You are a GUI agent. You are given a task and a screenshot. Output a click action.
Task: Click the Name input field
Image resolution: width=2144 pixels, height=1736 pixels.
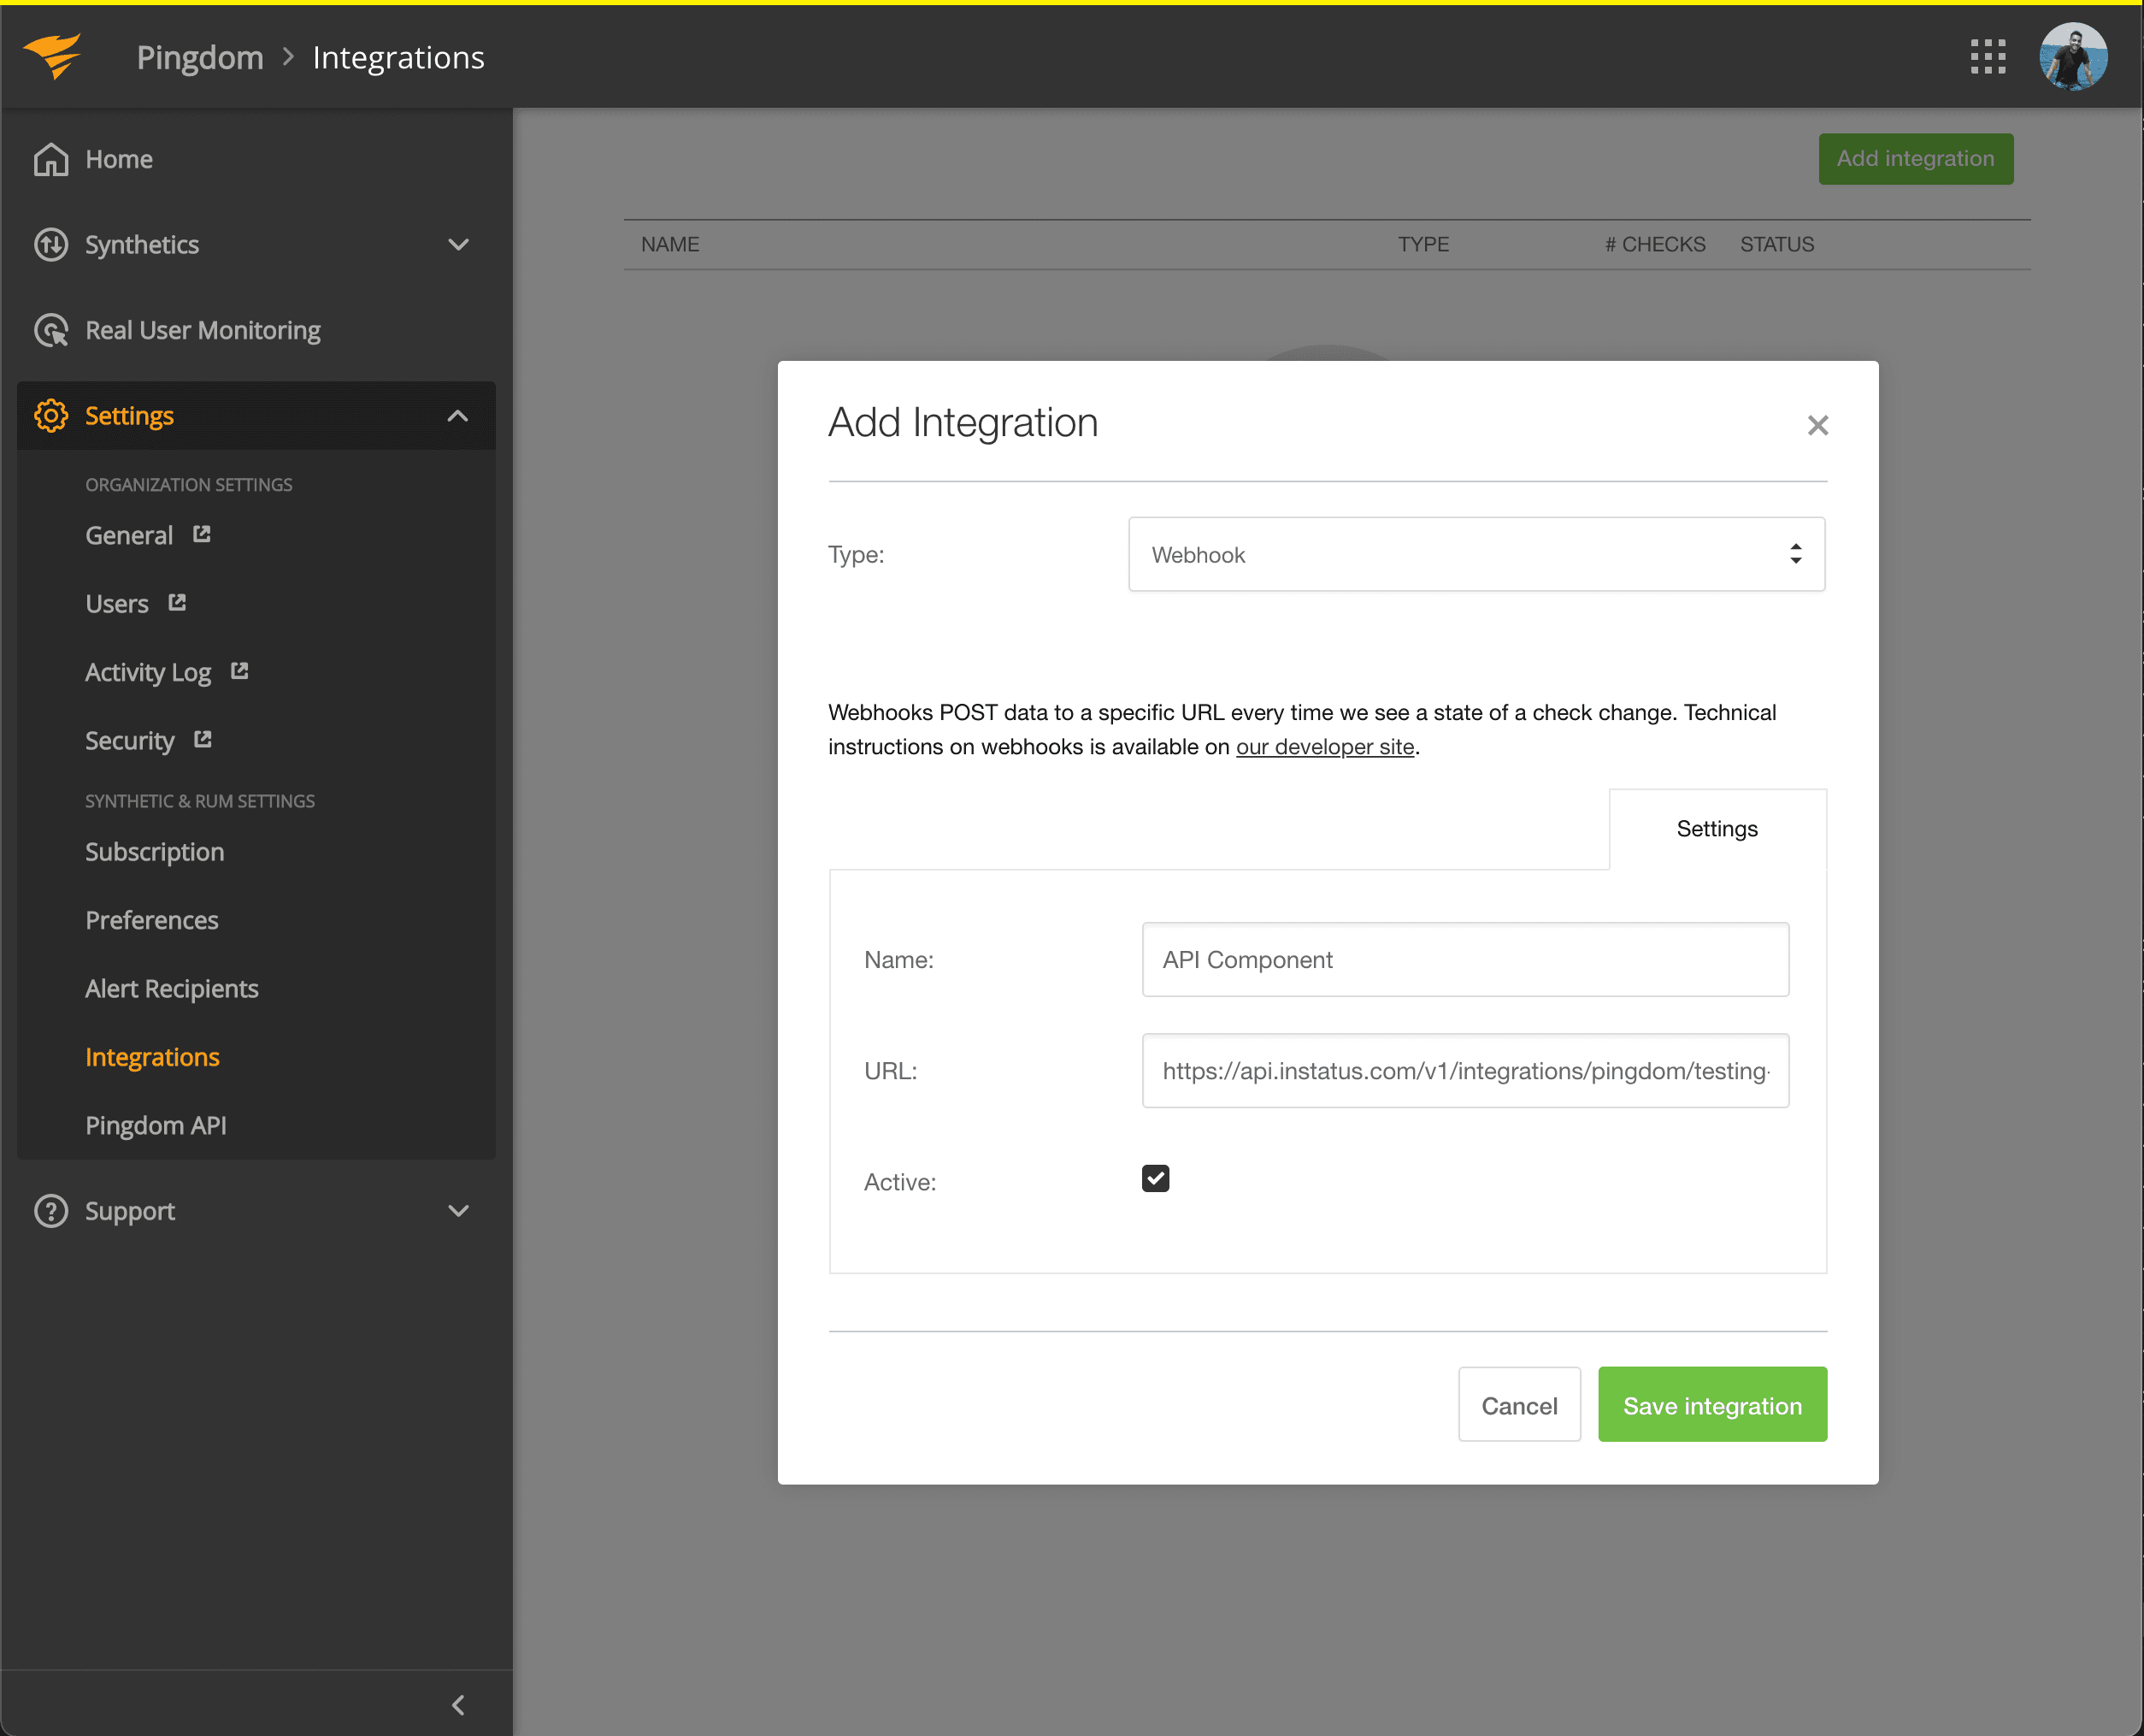click(1464, 959)
